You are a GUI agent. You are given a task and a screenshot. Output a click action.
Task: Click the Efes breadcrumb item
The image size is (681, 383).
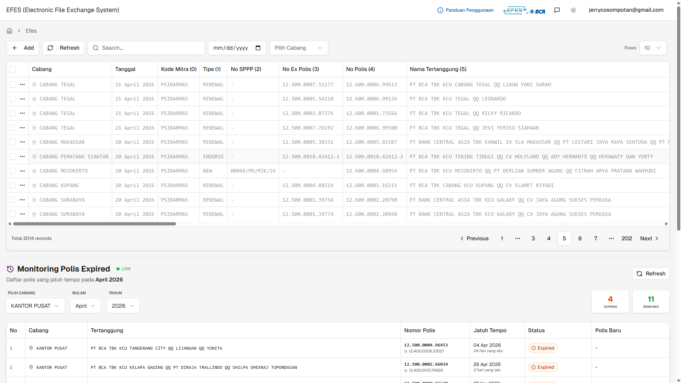[x=31, y=31]
